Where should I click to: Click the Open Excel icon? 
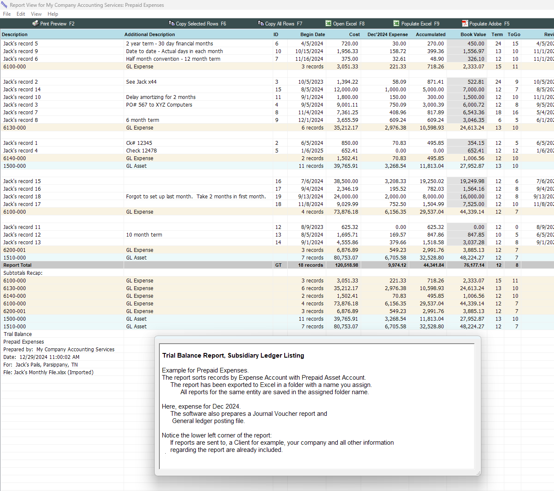[328, 23]
